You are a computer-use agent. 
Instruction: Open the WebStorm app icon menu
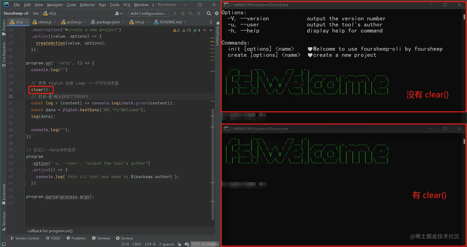pos(6,5)
